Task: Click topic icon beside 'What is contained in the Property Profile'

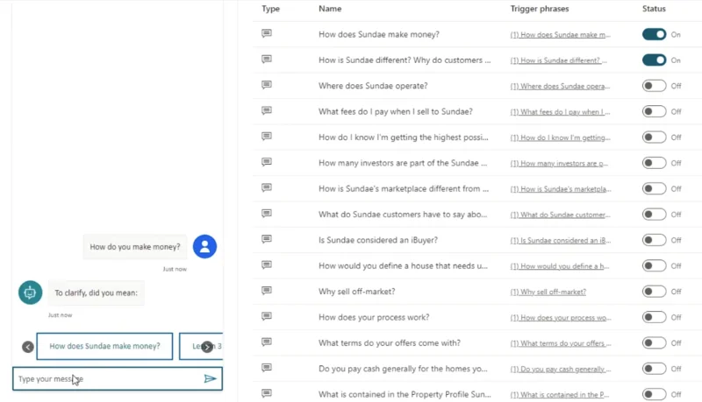Action: coord(267,393)
